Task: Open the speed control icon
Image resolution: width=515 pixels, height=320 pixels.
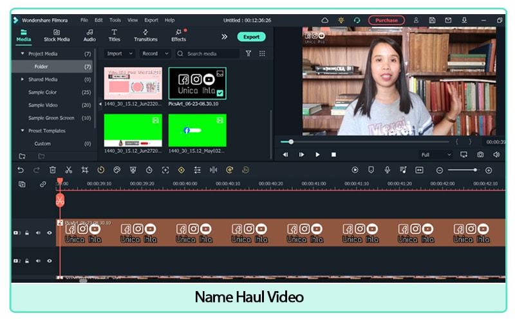Action: tap(101, 170)
